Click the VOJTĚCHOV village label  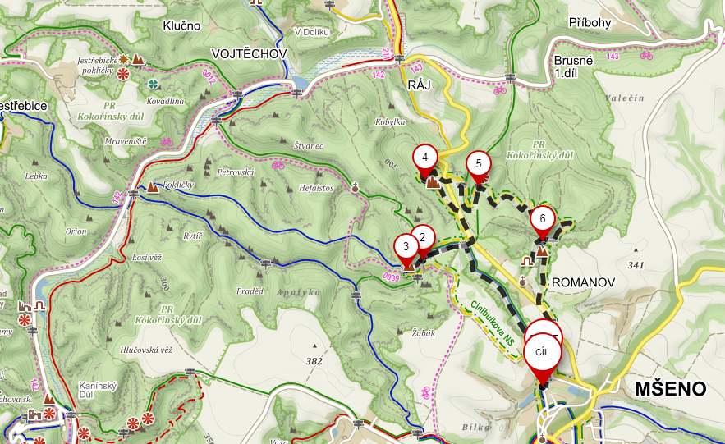250,54
